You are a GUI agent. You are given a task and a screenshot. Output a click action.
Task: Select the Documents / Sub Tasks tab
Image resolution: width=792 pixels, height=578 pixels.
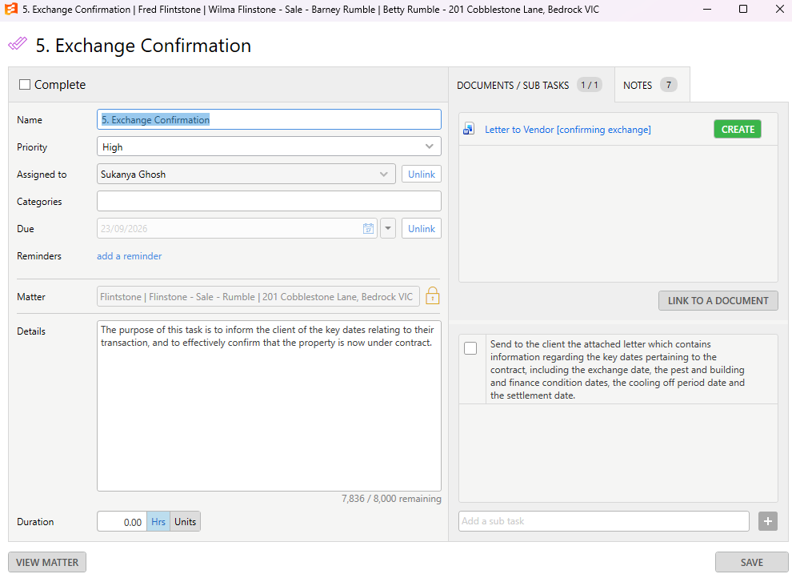[x=531, y=85]
